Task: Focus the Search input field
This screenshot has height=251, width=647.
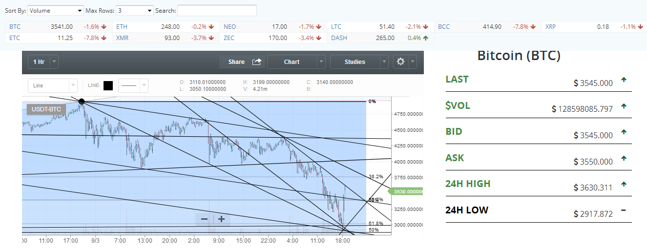Action: 217,10
